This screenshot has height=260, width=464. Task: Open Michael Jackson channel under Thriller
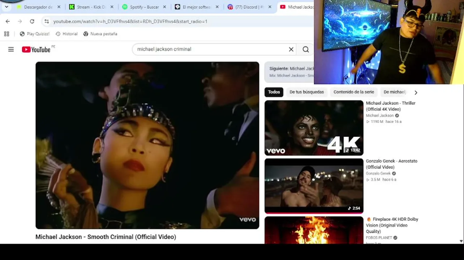[x=379, y=116]
